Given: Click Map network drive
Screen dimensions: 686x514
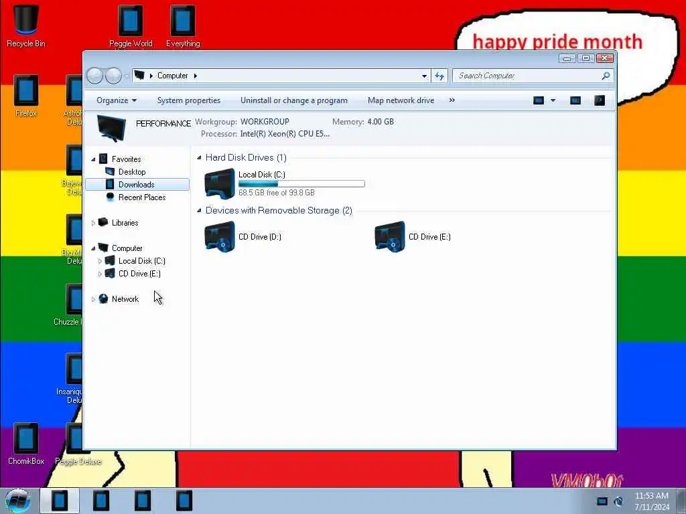Looking at the screenshot, I should pyautogui.click(x=401, y=100).
